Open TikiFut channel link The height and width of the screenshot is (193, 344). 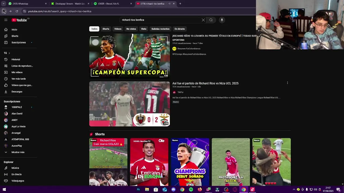(x=180, y=92)
